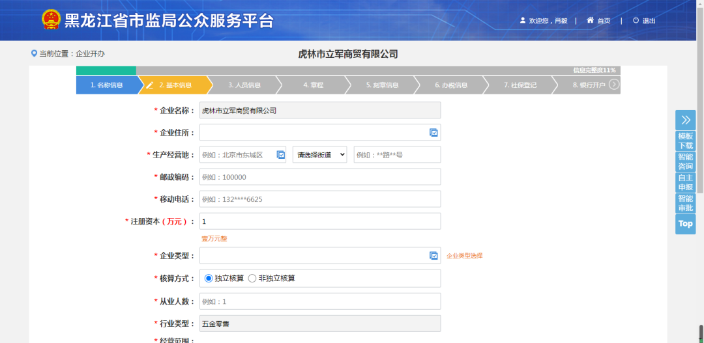This screenshot has height=343, width=704.
Task: Click the 生产经营地 district input field
Action: point(243,155)
